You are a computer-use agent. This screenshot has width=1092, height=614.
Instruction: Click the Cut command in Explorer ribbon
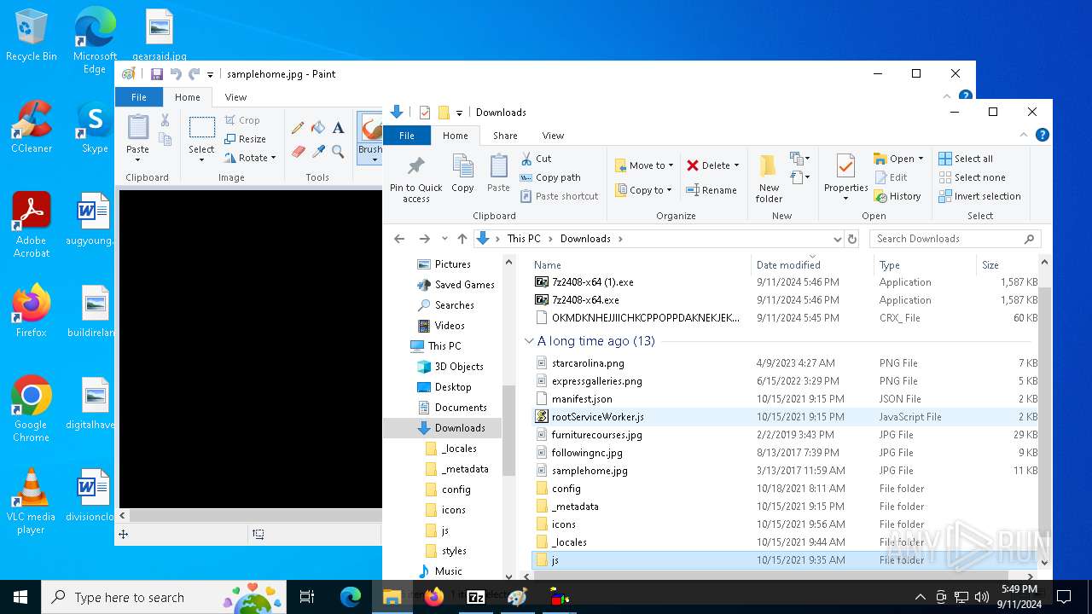[x=536, y=159]
